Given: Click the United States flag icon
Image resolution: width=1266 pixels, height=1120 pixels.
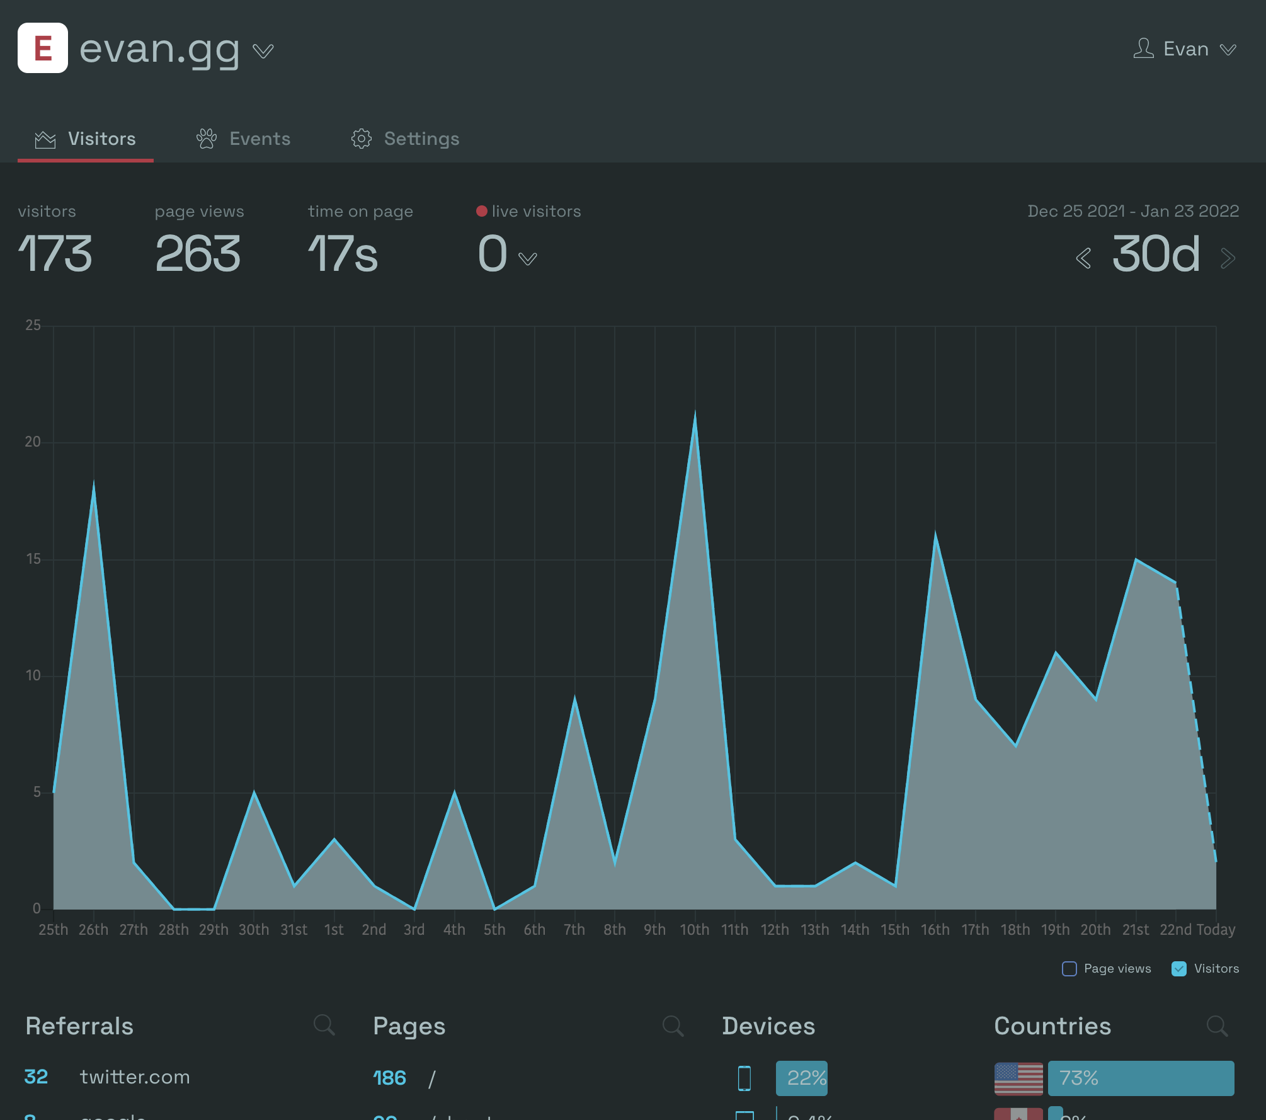Looking at the screenshot, I should click(x=1018, y=1078).
